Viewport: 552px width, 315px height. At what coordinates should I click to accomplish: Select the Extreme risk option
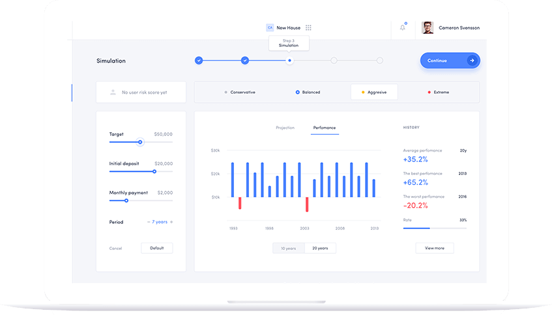pos(438,92)
